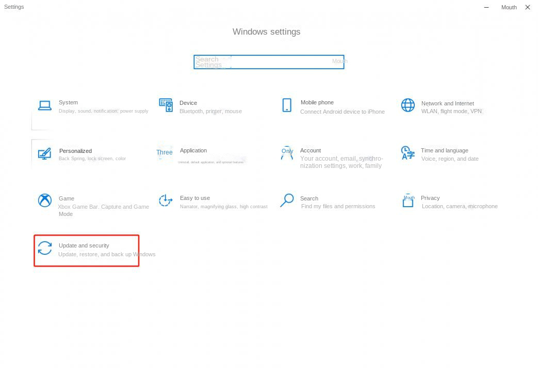Open the Application settings category
The height and width of the screenshot is (372, 538).
point(193,150)
